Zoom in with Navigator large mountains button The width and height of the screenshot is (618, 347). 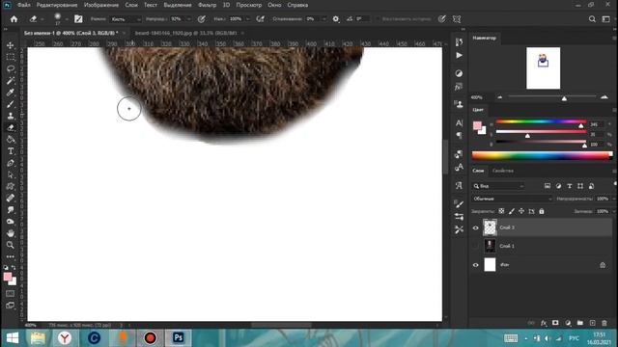(x=604, y=97)
